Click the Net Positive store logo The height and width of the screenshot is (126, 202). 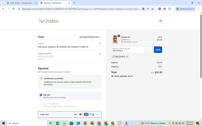[49, 21]
